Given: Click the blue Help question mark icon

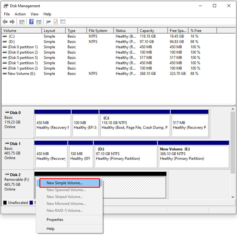Looking at the screenshot, I should point(31,22).
